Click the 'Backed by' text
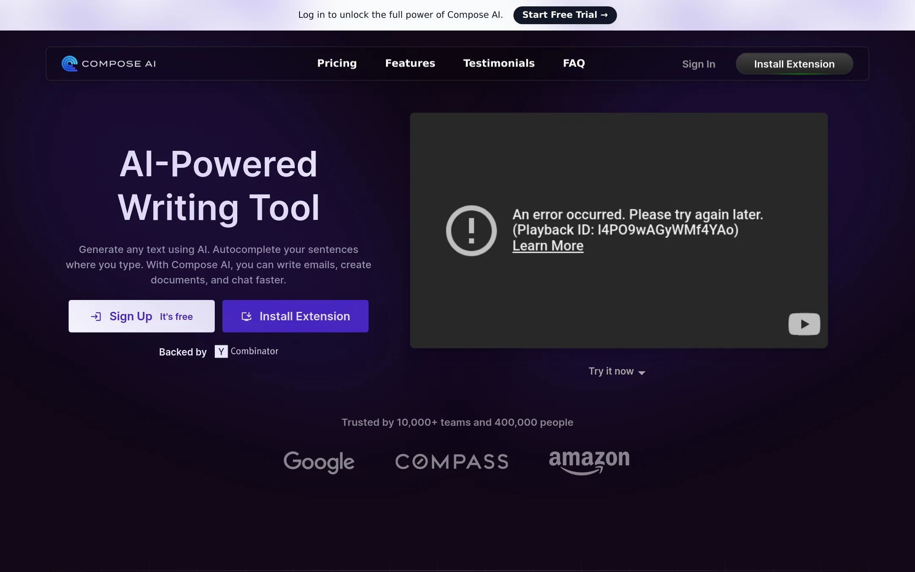 (x=183, y=352)
